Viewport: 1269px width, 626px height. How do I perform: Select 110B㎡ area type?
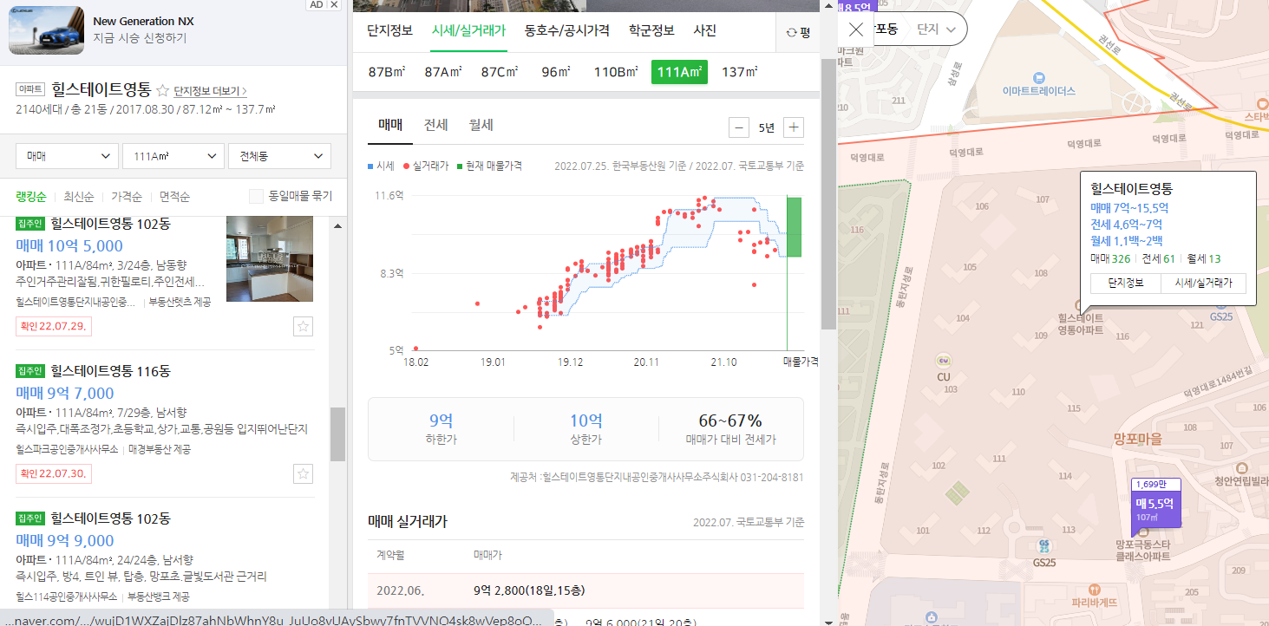616,72
